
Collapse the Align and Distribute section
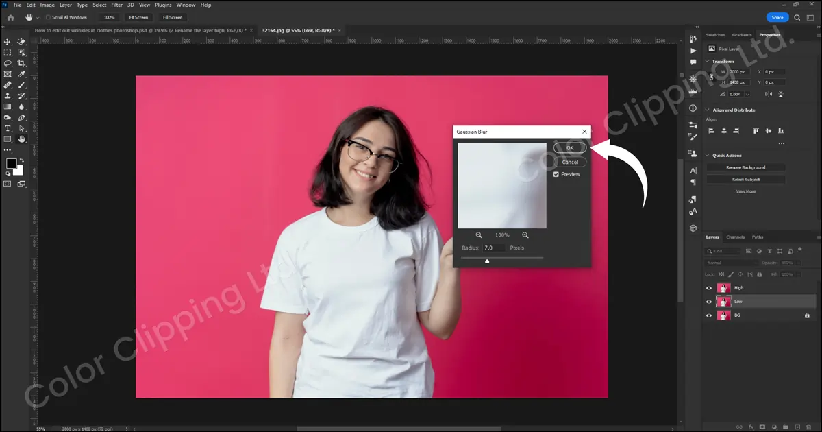click(708, 110)
